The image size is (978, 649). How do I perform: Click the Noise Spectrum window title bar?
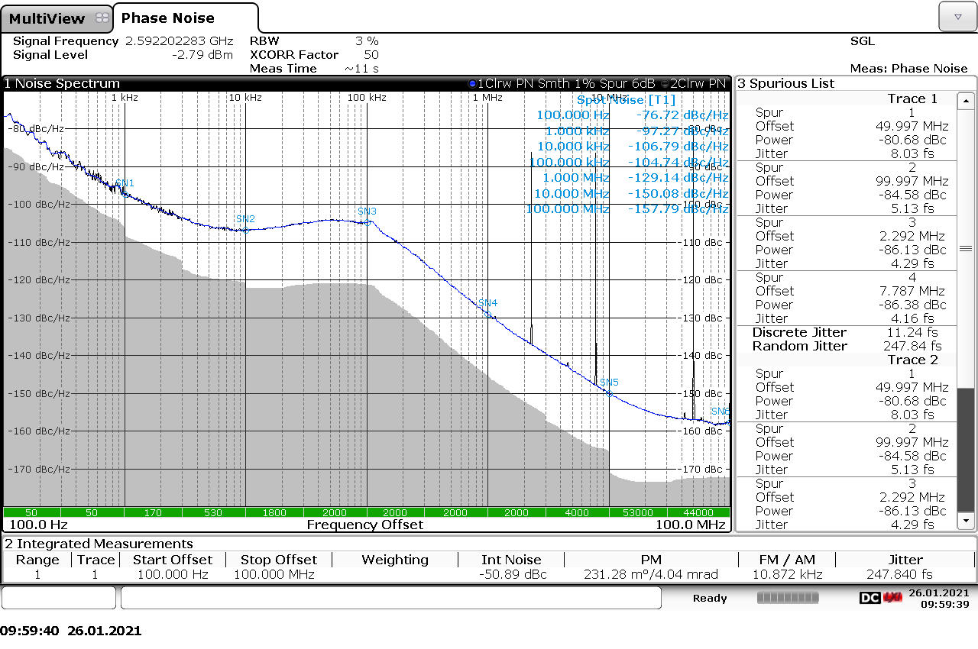click(229, 83)
